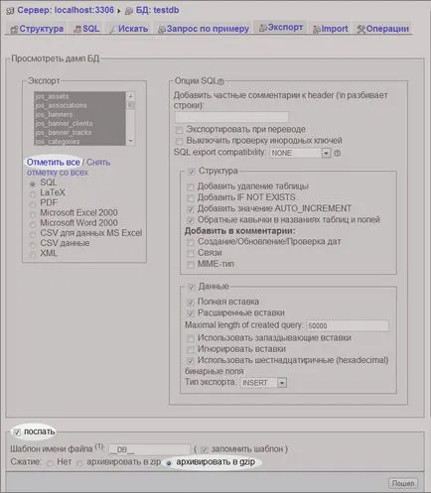This screenshot has height=493, width=431.
Task: Toggle запомнить шаблон checkbox
Action: [x=205, y=449]
